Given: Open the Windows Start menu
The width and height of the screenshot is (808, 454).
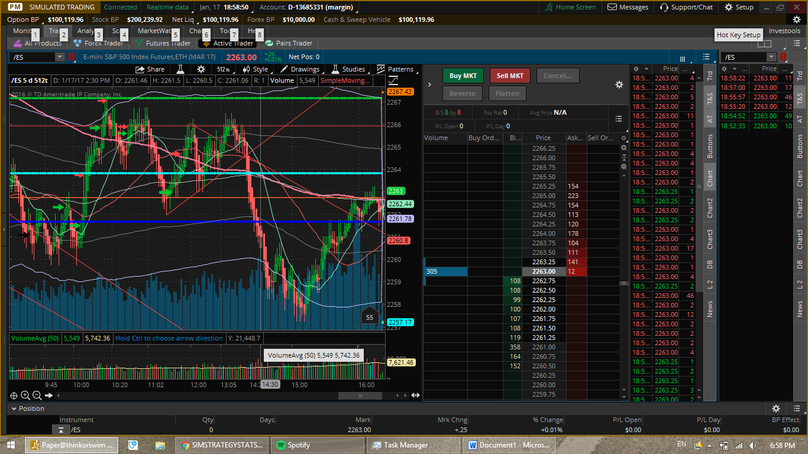Looking at the screenshot, I should click(11, 445).
